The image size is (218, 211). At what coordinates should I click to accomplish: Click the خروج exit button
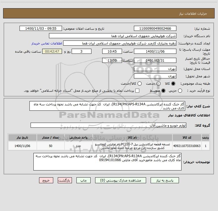click(46, 180)
